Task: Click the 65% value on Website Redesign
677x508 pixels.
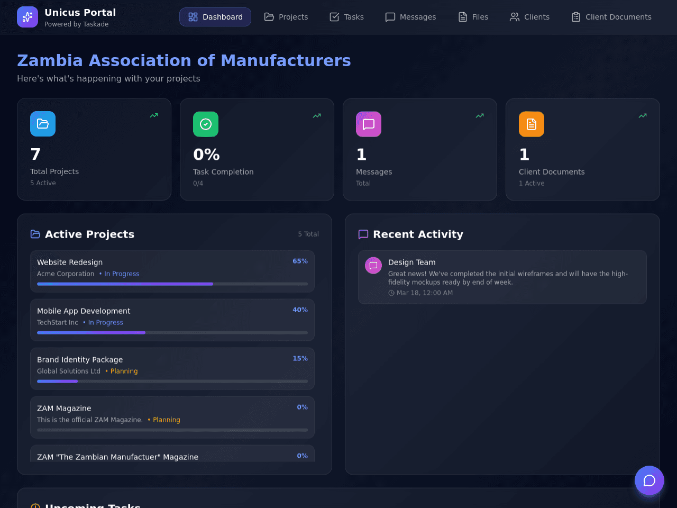Action: coord(300,261)
